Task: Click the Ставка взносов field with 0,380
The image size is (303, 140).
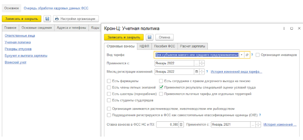Action: [167, 124]
